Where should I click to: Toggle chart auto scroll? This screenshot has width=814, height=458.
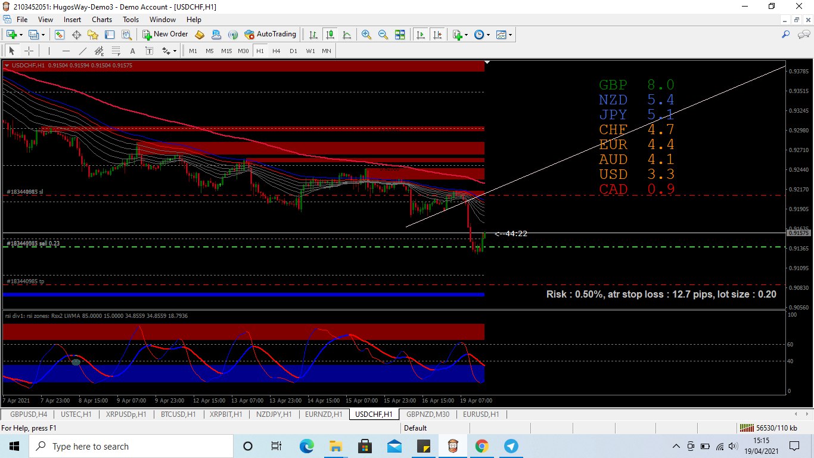click(421, 35)
